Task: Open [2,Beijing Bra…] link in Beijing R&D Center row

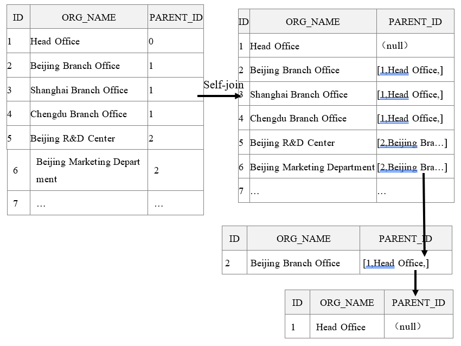Action: [x=412, y=143]
